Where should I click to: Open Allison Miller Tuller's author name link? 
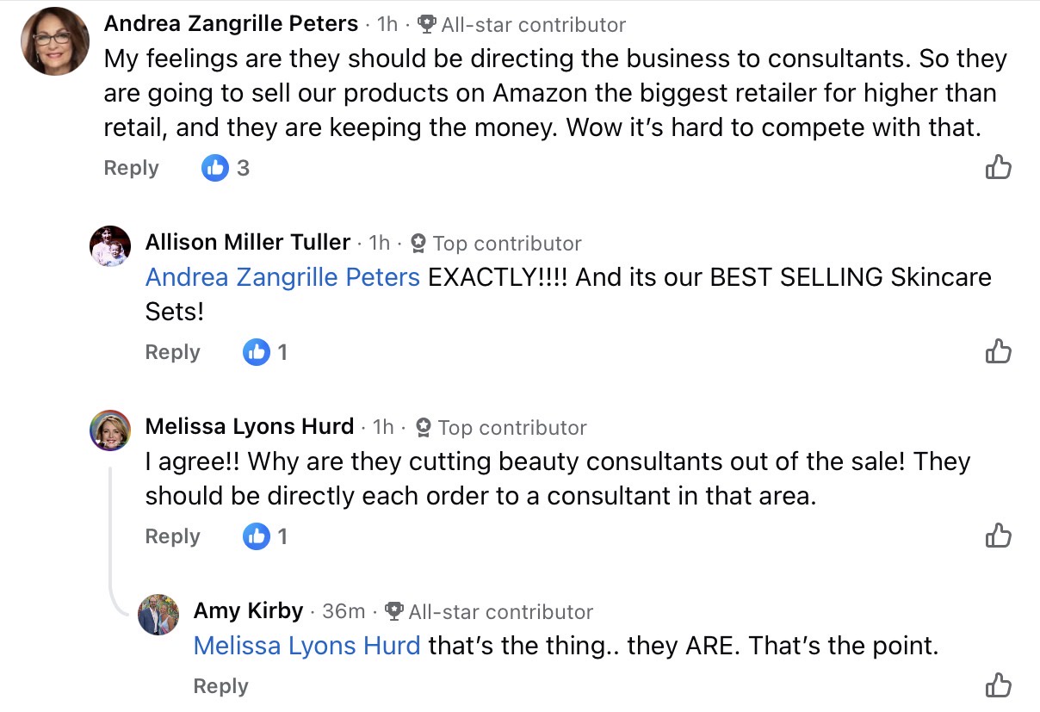248,243
